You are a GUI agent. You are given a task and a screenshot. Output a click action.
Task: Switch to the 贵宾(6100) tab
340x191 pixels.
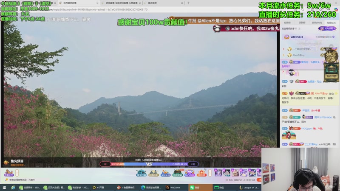pyautogui.click(x=317, y=22)
